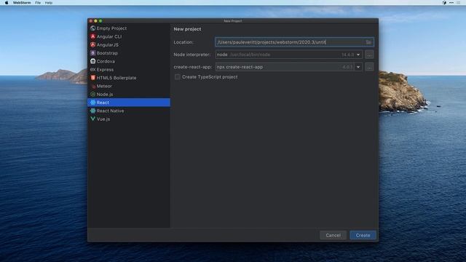Click the AngularJS icon in the list
The width and height of the screenshot is (466, 262).
[x=92, y=45]
